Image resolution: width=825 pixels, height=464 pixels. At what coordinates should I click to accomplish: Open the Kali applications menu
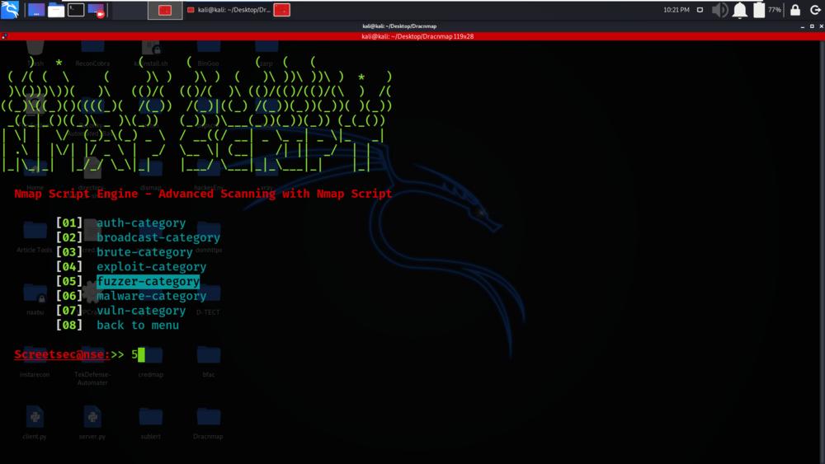[x=10, y=9]
